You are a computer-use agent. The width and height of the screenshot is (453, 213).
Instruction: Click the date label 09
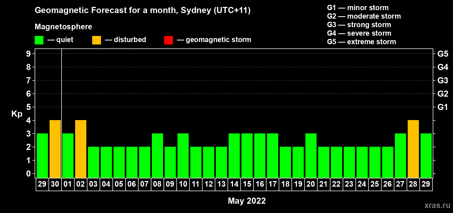(170, 184)
